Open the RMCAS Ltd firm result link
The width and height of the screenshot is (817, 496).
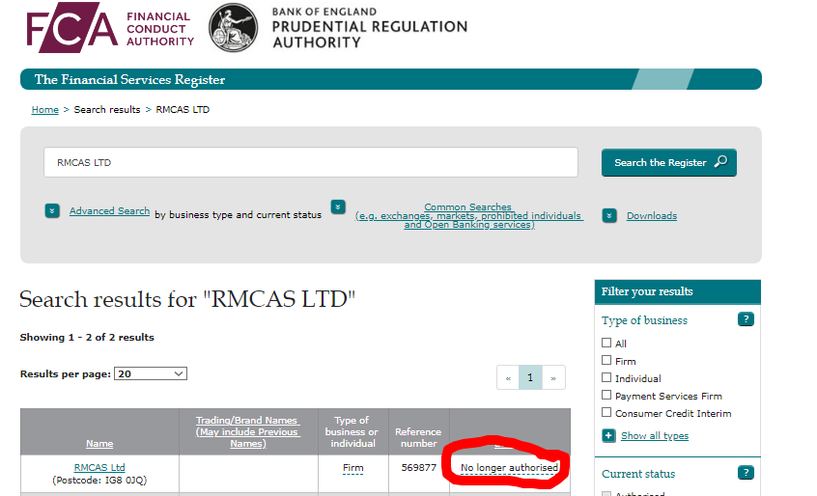99,467
